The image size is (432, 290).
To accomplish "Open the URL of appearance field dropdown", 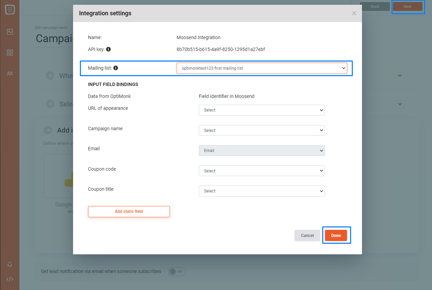I will tap(262, 110).
